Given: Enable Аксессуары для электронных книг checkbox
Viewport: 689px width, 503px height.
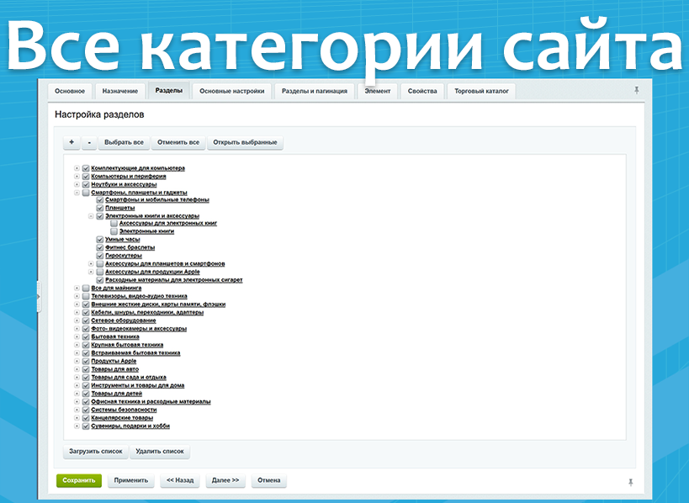Looking at the screenshot, I should click(x=114, y=224).
